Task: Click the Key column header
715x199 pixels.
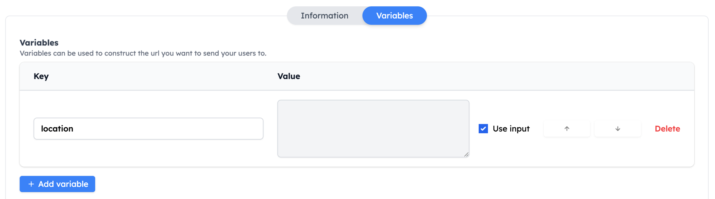Action: 41,76
